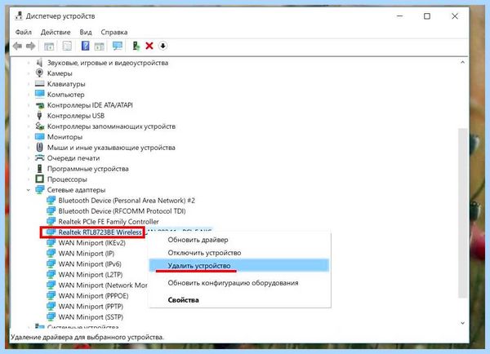The width and height of the screenshot is (490, 354).
Task: Click the mouse icon beside Мыши
Action: pyautogui.click(x=39, y=147)
